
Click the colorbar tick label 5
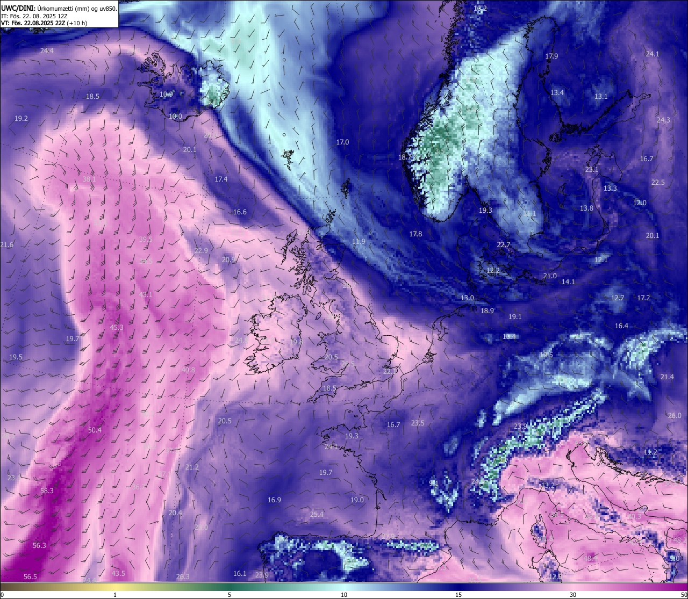point(230,595)
